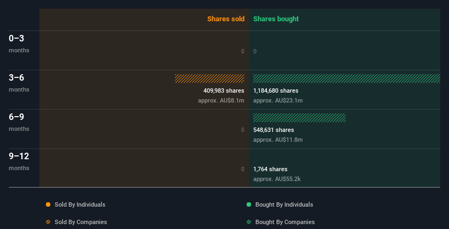
Task: Click the 409,983 shares value
Action: point(224,91)
